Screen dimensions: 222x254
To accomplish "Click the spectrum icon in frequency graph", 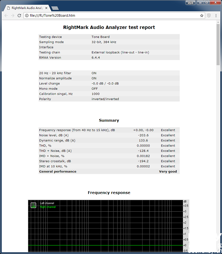I will pyautogui.click(x=33, y=205).
